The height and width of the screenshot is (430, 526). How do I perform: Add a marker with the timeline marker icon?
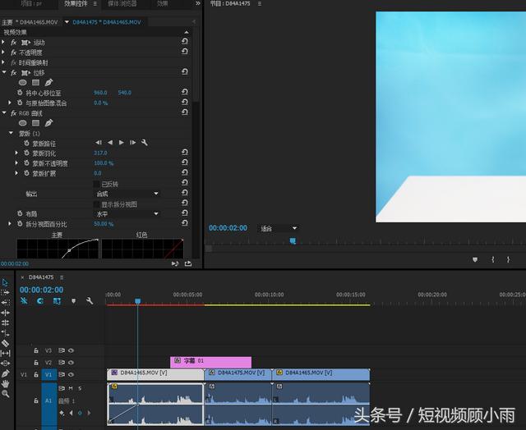(x=73, y=301)
